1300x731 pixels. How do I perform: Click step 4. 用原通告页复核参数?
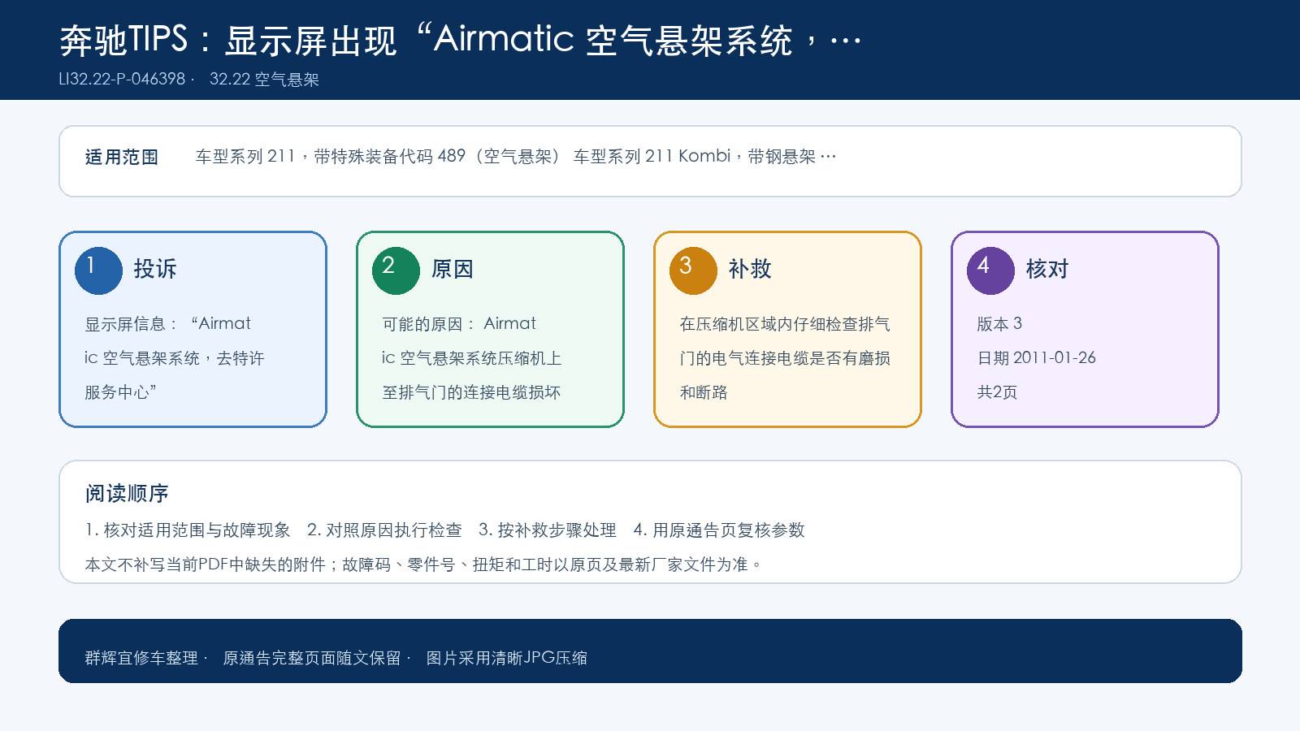click(x=719, y=530)
